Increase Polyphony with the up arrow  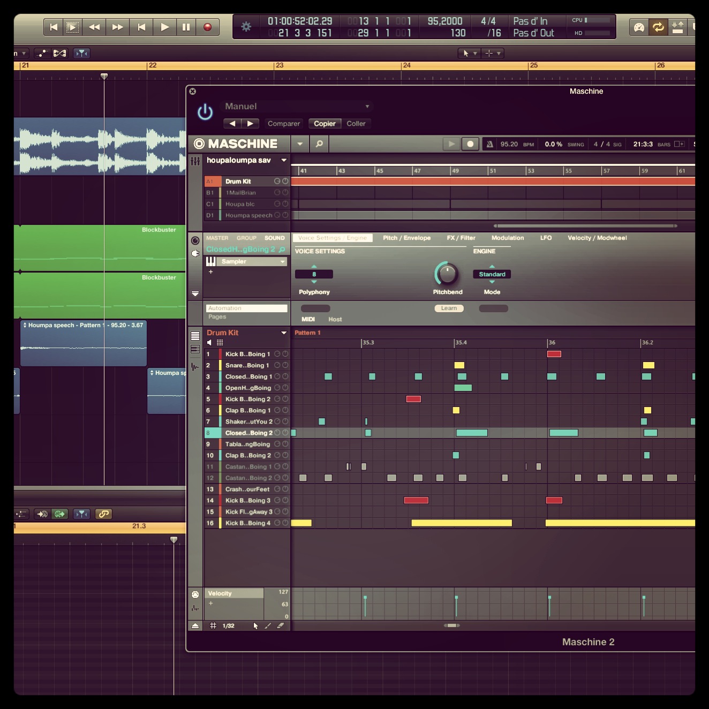(314, 266)
